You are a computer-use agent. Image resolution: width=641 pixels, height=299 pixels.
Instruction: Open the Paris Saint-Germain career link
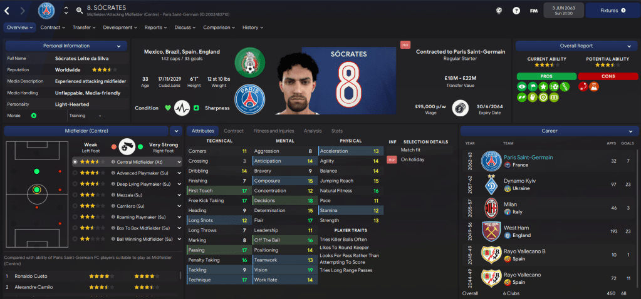[528, 158]
